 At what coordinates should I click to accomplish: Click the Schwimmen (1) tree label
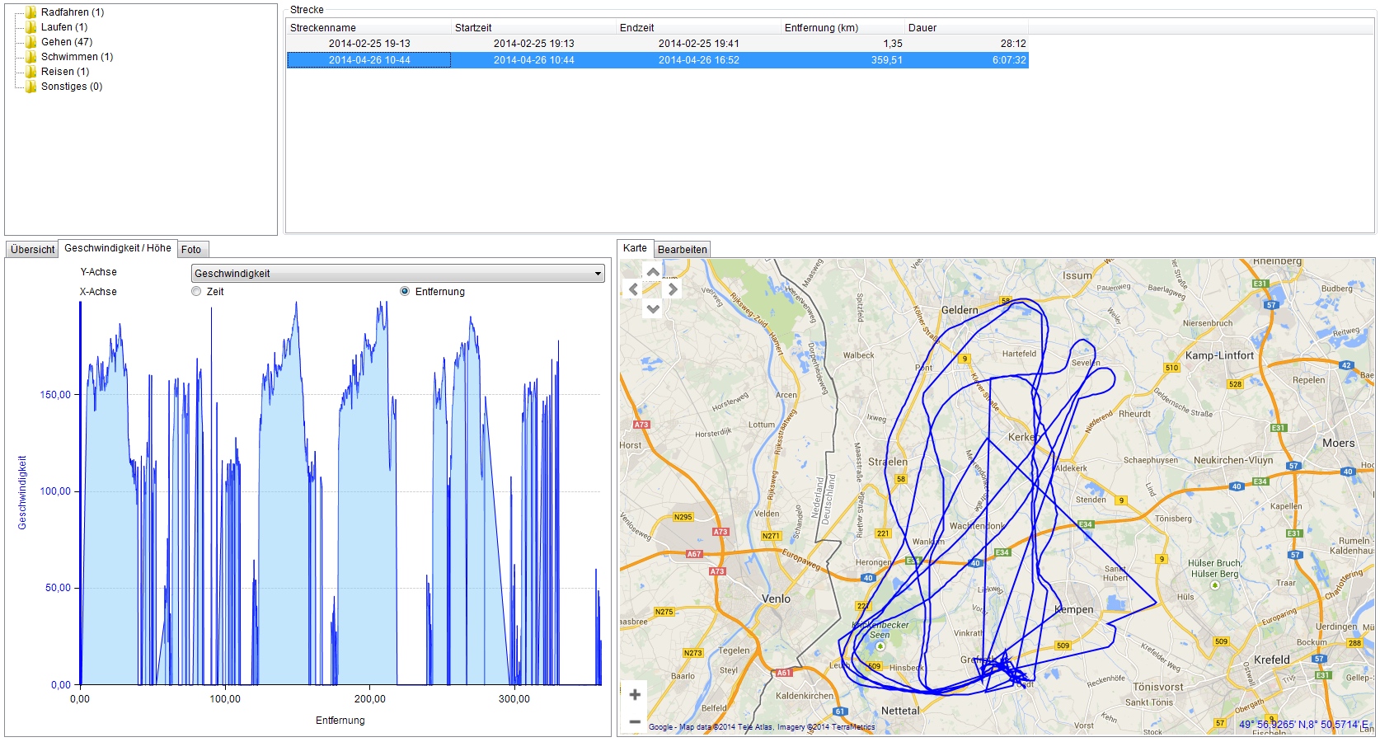tap(77, 57)
